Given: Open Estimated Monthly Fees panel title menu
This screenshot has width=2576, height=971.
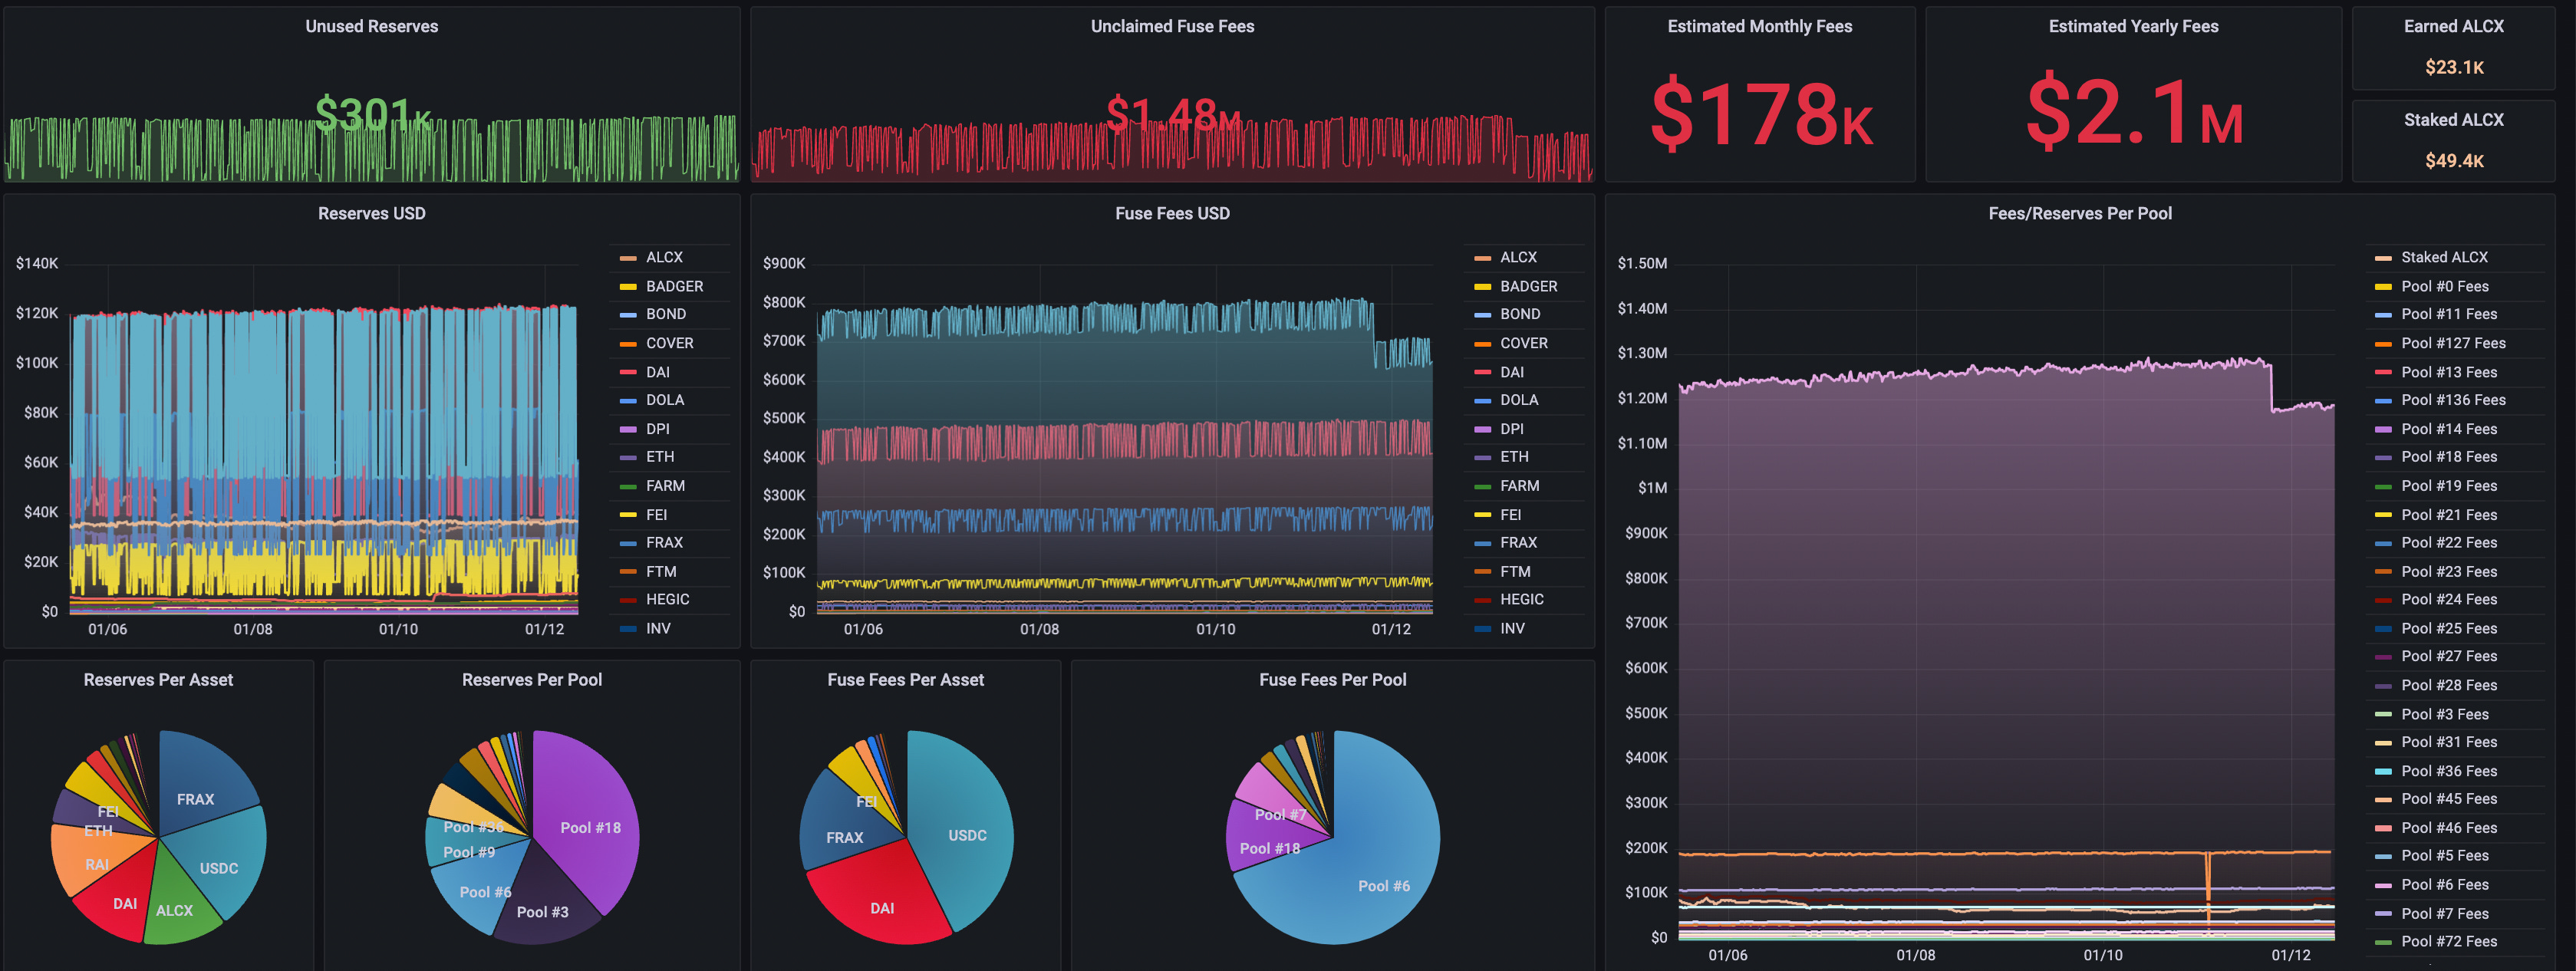Looking at the screenshot, I should tap(1759, 26).
